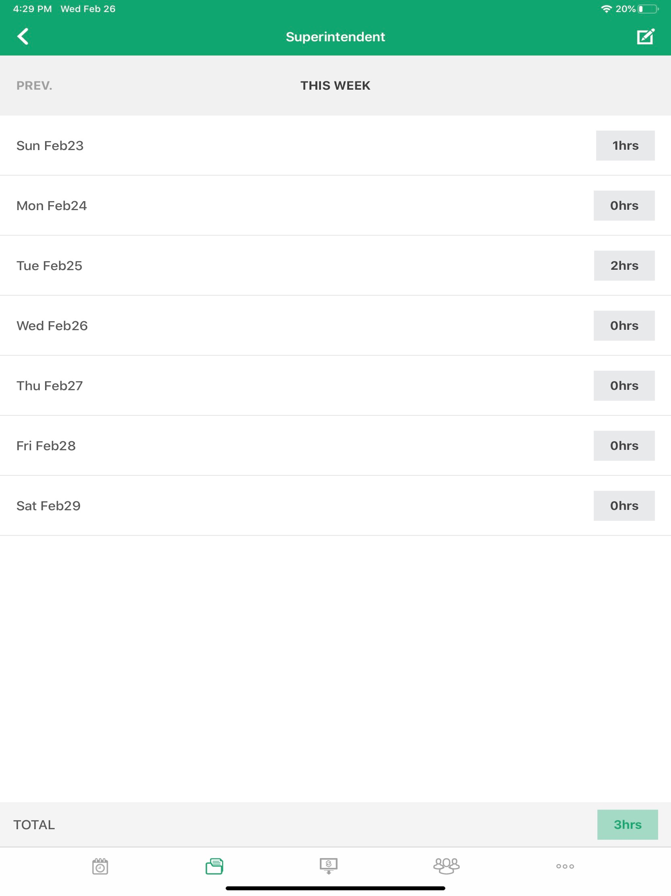Select the Tue Feb25 row label
Viewport: 671px width, 896px height.
click(49, 266)
